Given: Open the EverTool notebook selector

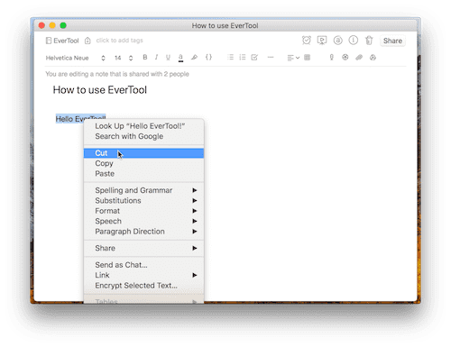Looking at the screenshot, I should [x=62, y=41].
